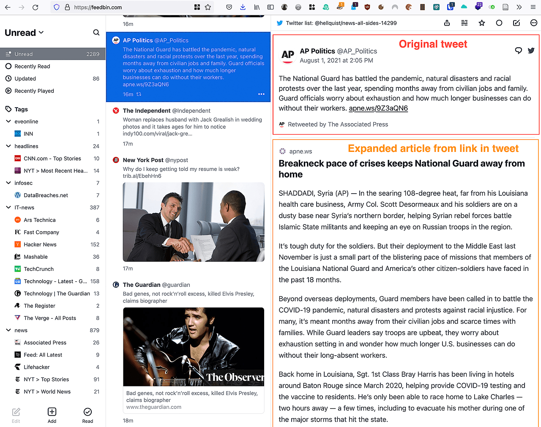Click retweet icon on AP Politics entry
Screen dimensions: 541x427
139,95
